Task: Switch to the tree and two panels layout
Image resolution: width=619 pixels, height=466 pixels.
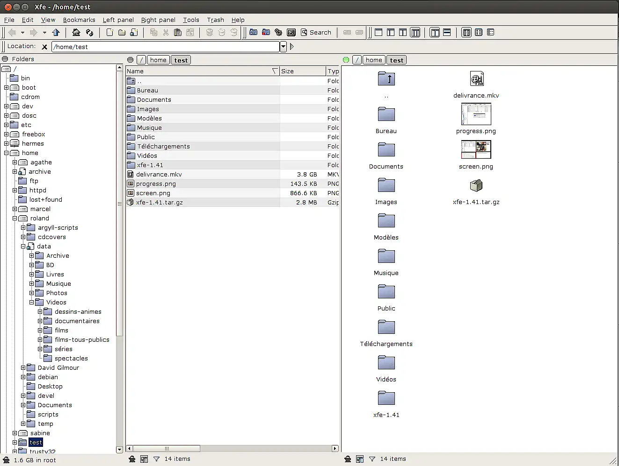Action: [x=415, y=33]
